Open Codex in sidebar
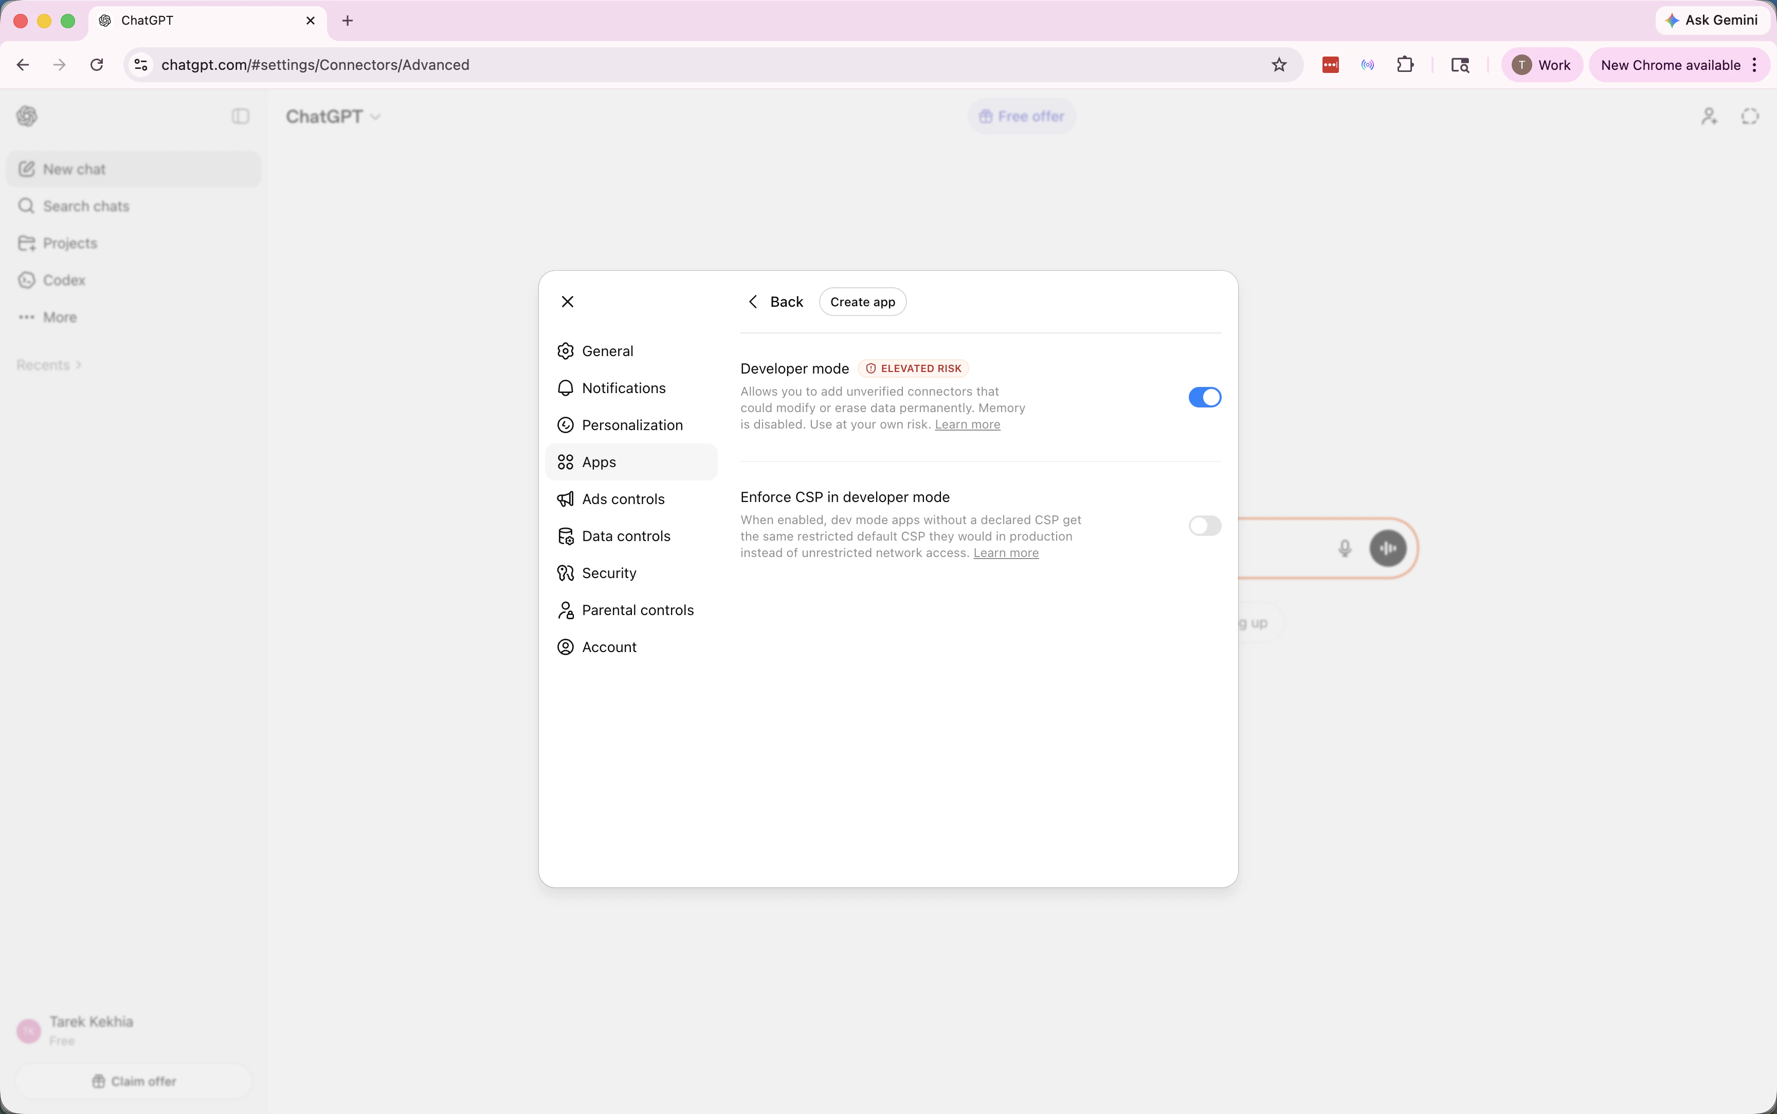This screenshot has width=1777, height=1114. 134,280
